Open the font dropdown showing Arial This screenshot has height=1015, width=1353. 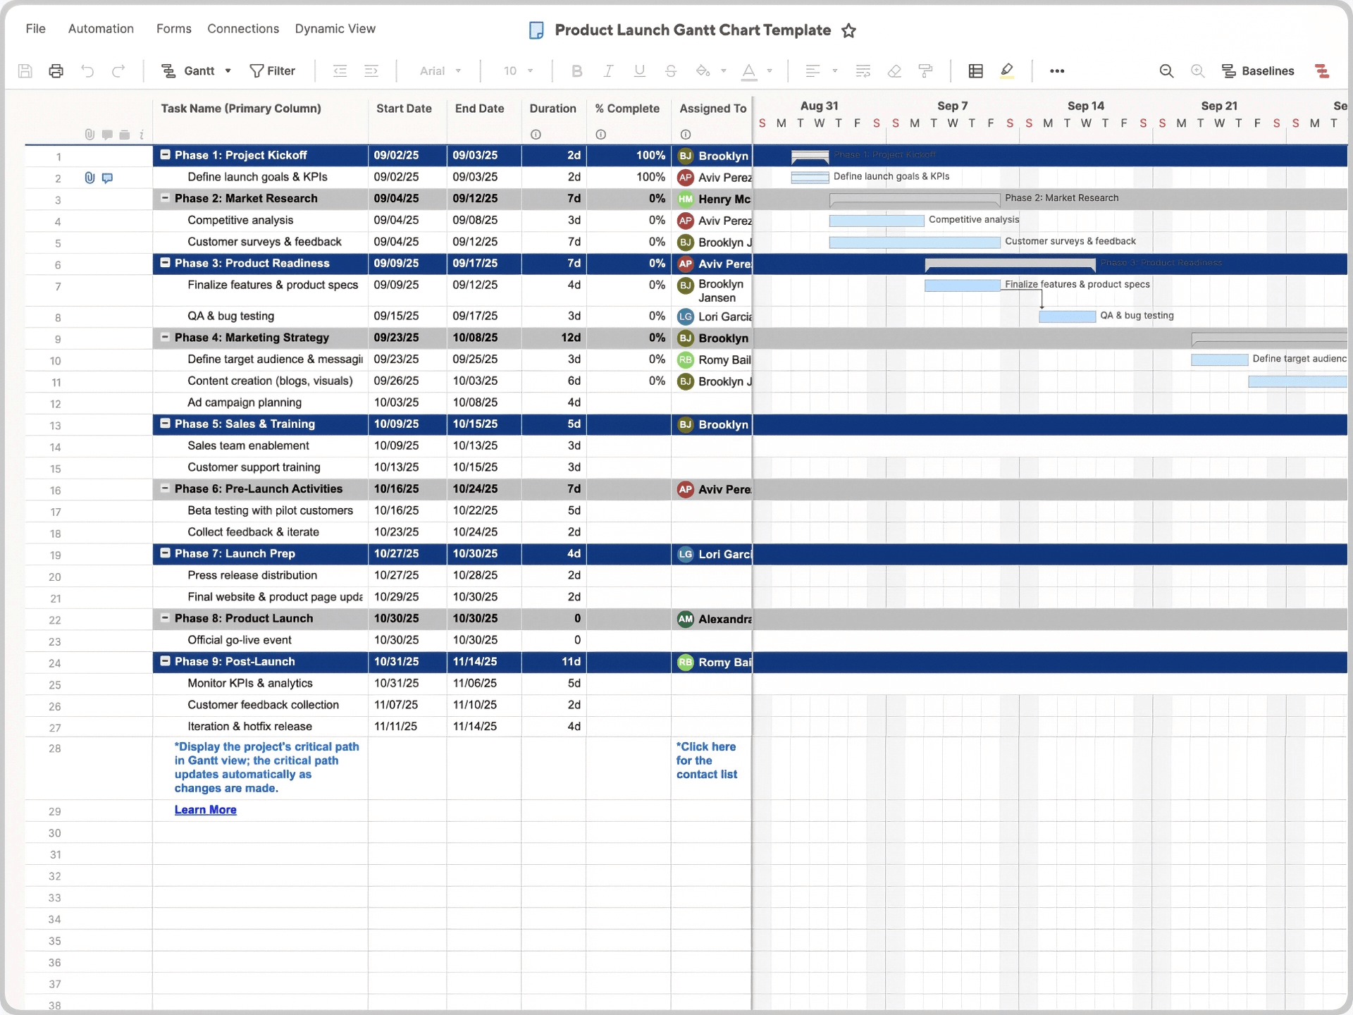(x=440, y=70)
